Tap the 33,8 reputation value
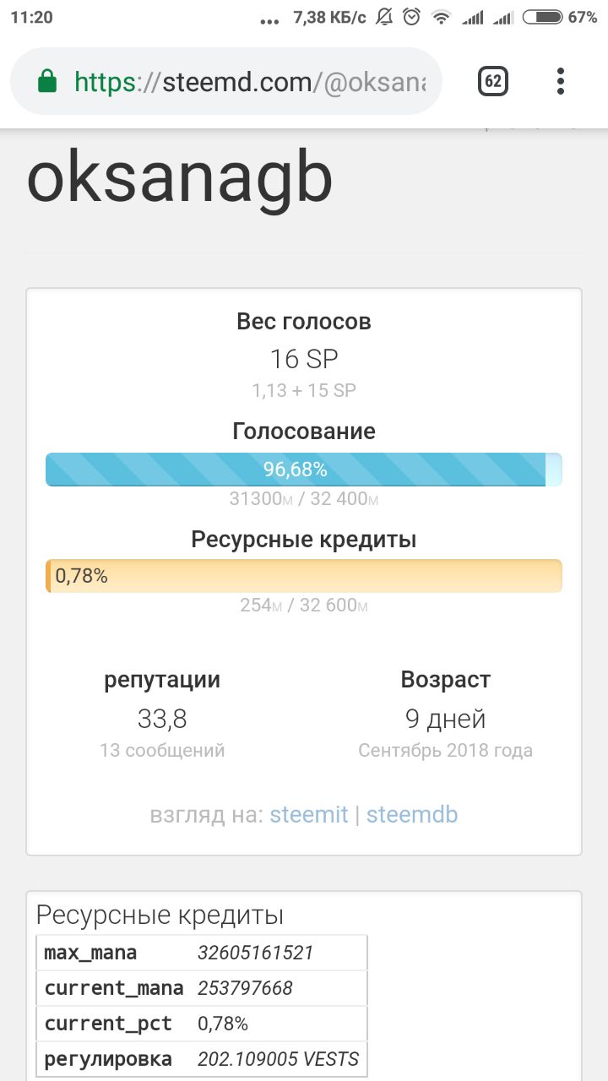Screen dimensions: 608x1081 pyautogui.click(x=162, y=720)
